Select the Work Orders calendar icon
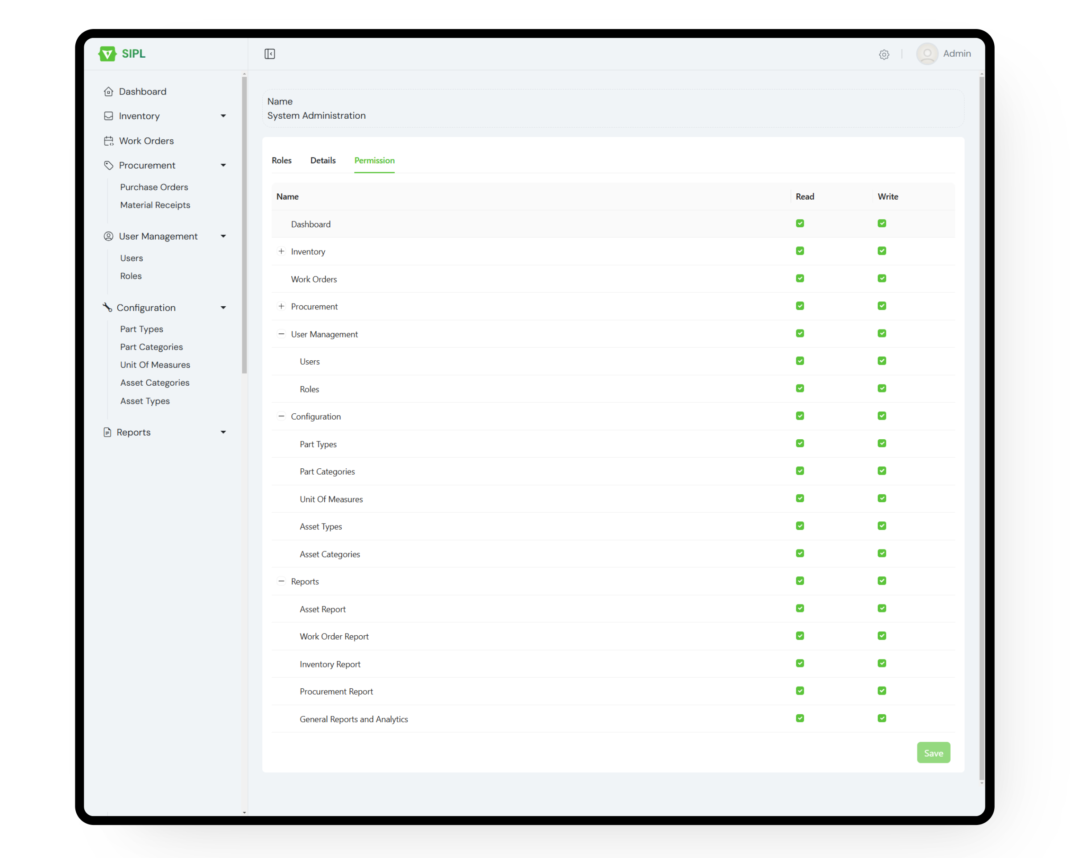 tap(108, 141)
